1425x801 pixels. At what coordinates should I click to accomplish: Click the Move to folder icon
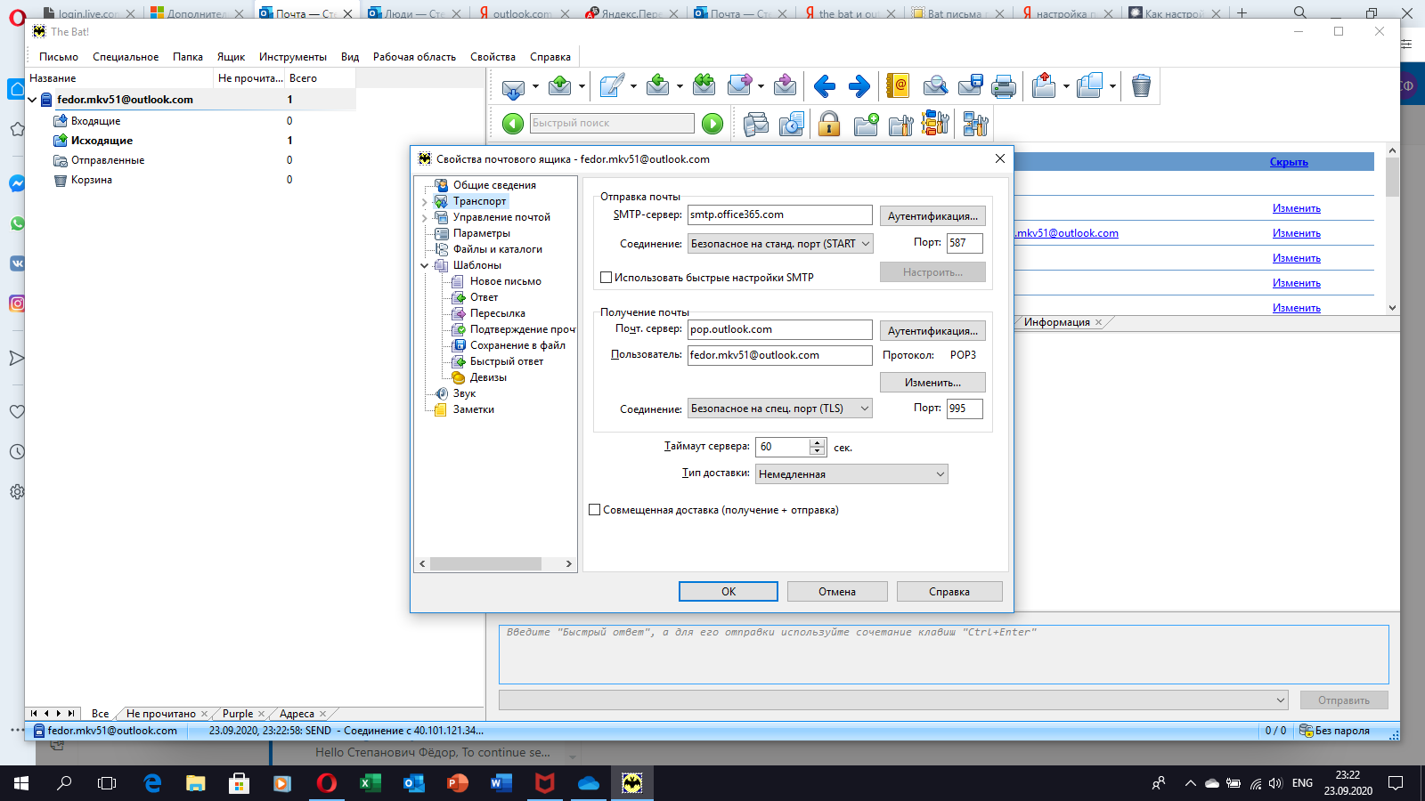click(x=1044, y=86)
